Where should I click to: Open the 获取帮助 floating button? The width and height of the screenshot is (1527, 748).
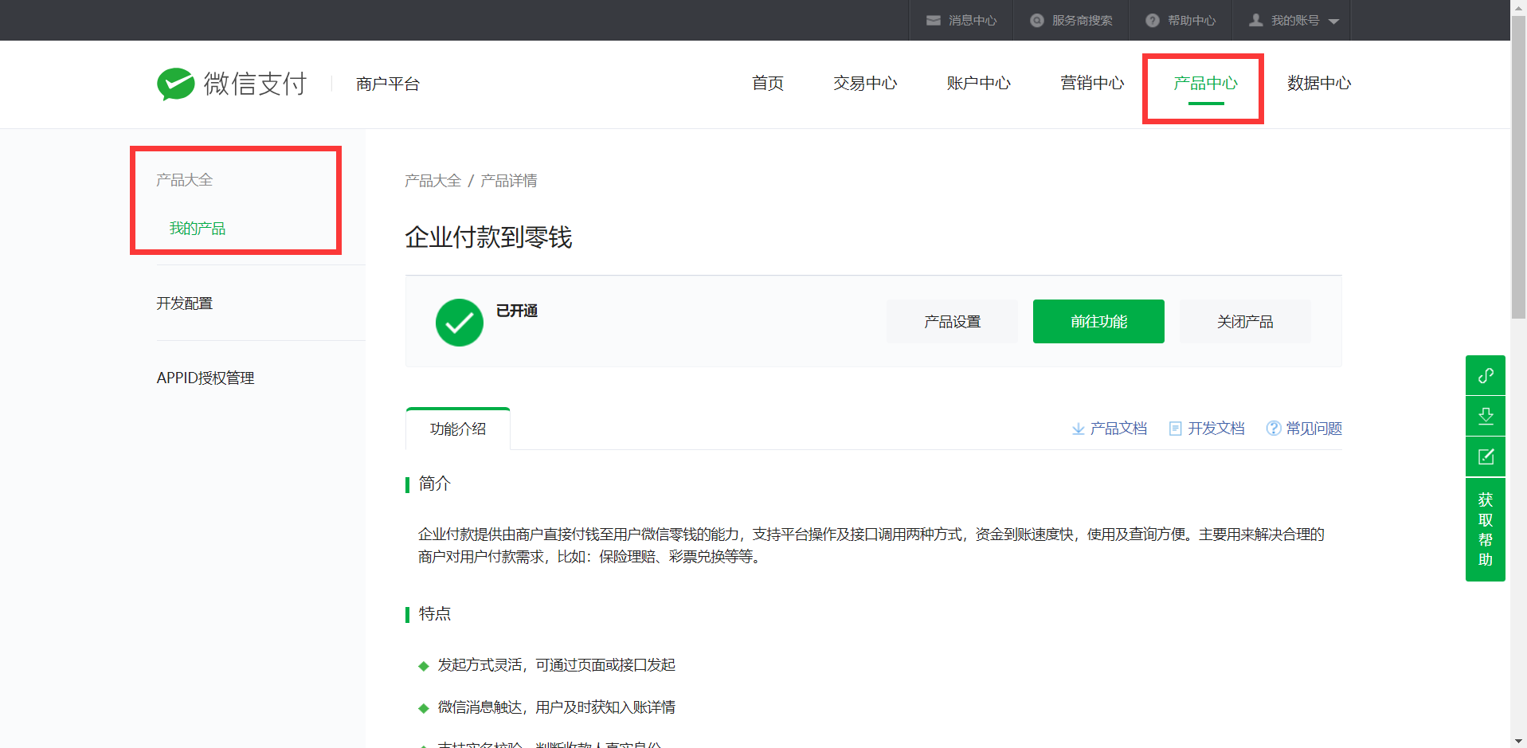1486,530
